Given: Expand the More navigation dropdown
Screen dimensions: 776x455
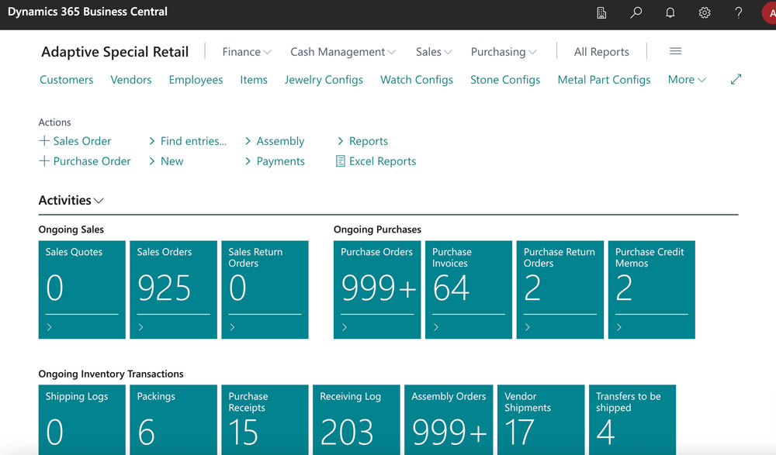Looking at the screenshot, I should click(x=687, y=80).
